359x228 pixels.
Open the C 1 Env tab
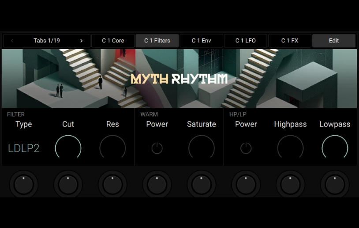point(201,41)
